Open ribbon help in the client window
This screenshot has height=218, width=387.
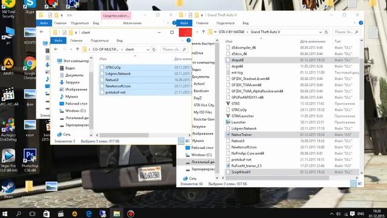pyautogui.click(x=189, y=41)
